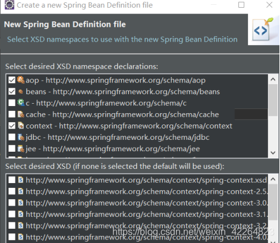Check the c namespace checkbox

[12, 103]
